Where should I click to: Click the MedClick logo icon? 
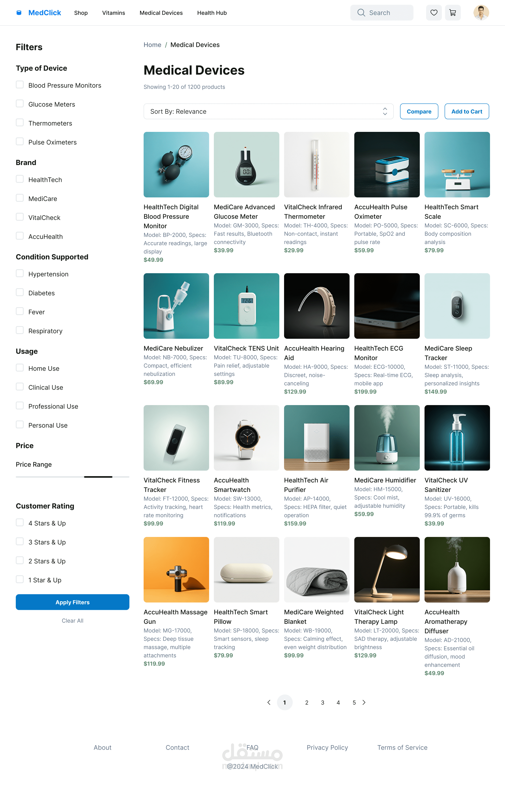(19, 13)
